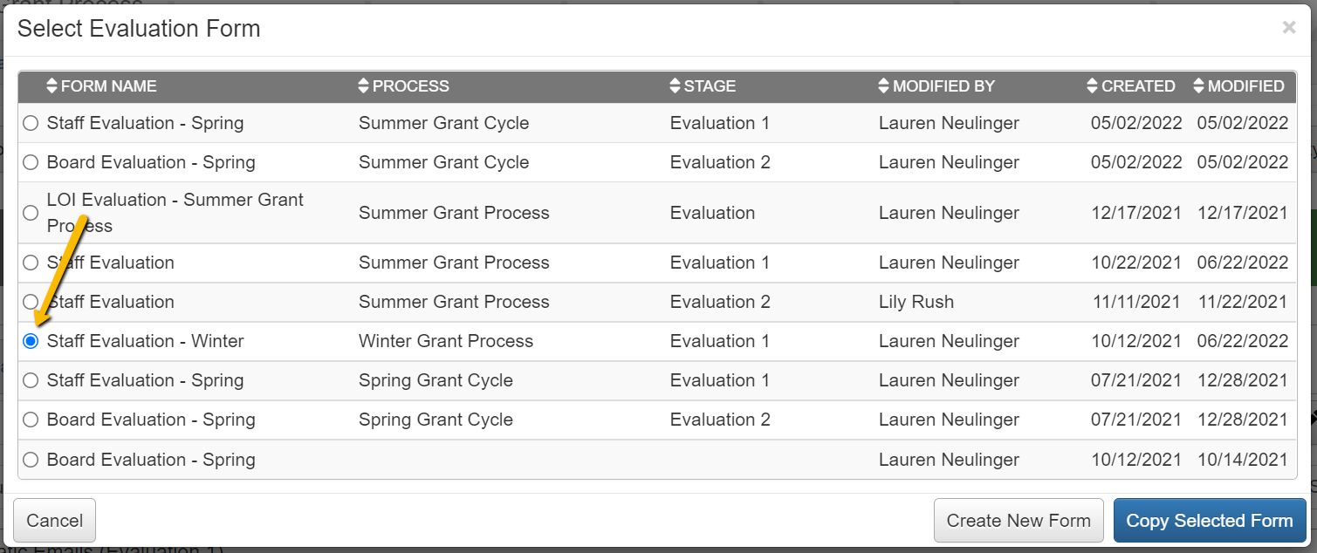
Task: Choose Staff Evaluation - Spring from Spring Grant Cycle
Action: (31, 380)
